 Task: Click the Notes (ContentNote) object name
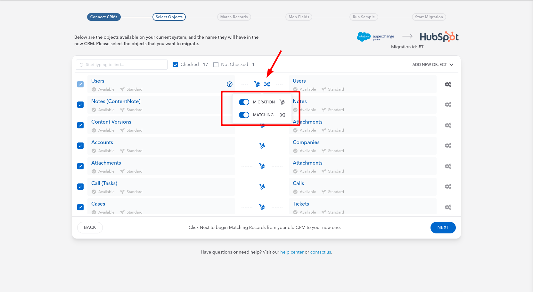(116, 101)
